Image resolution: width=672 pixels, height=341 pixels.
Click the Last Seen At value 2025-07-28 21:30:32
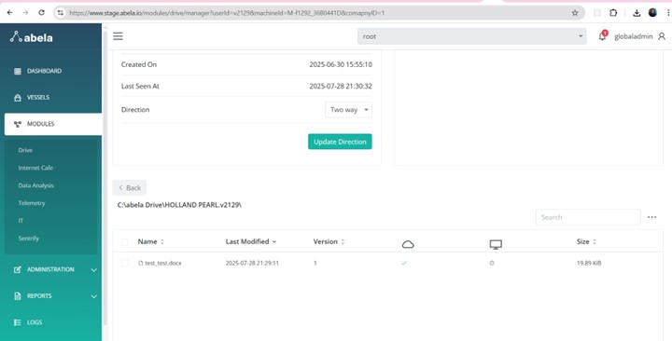(x=341, y=86)
